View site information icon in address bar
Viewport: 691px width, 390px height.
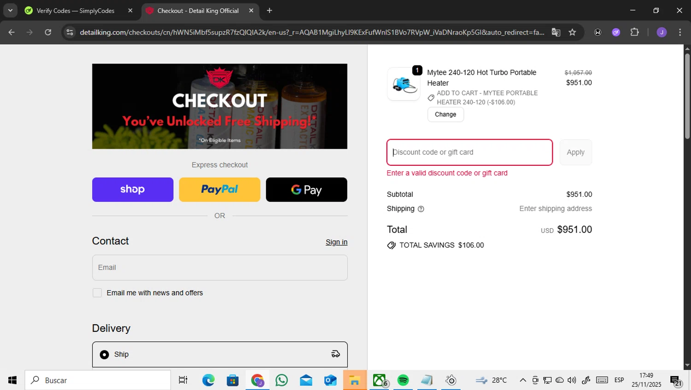point(70,32)
